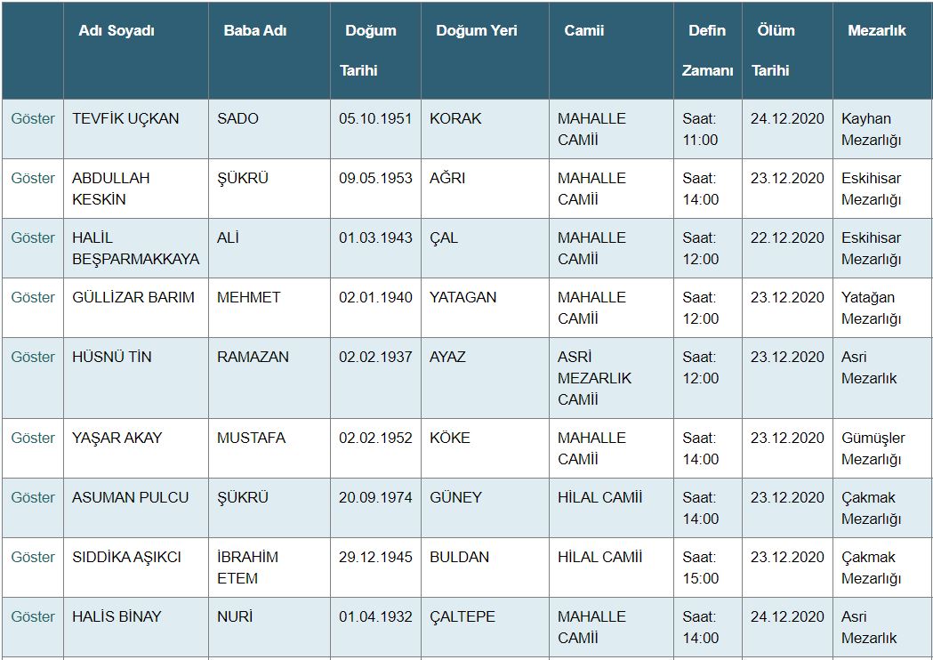Click father name MUSTAFA
Image resolution: width=933 pixels, height=660 pixels.
click(x=251, y=438)
